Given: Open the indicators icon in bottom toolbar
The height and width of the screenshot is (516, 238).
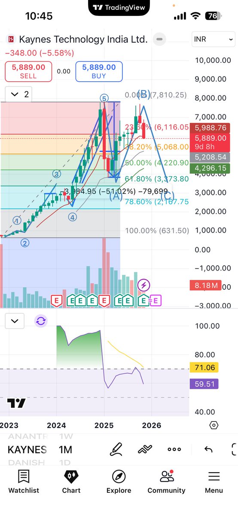Looking at the screenshot, I should 145,449.
